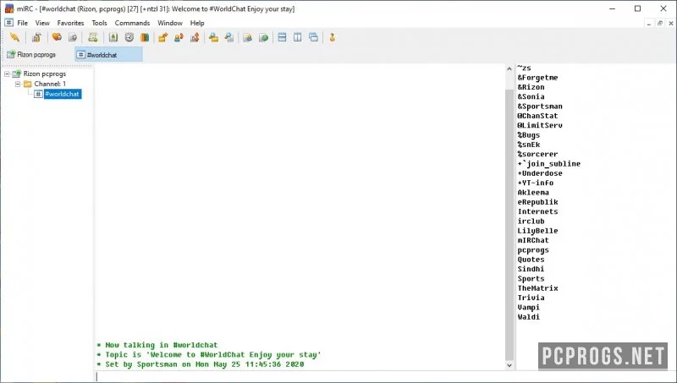Collapse the Channel: 1 tree folder
Image resolution: width=677 pixels, height=383 pixels.
click(18, 84)
